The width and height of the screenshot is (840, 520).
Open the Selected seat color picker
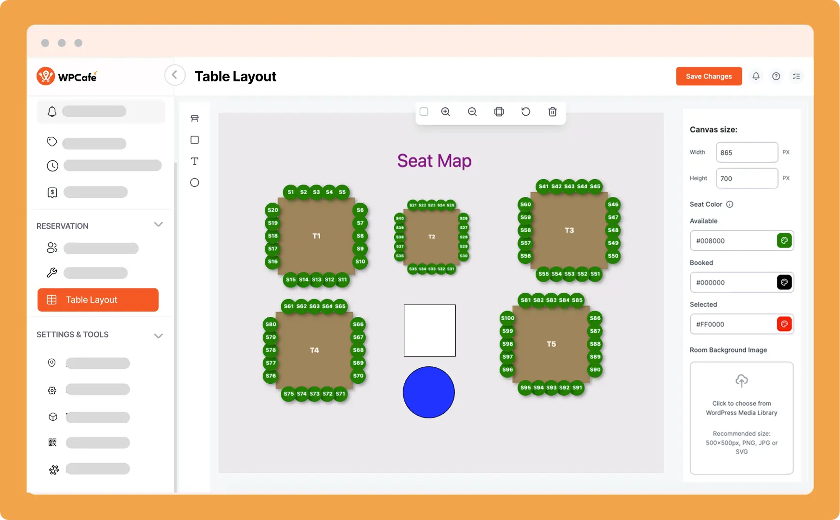pyautogui.click(x=784, y=324)
